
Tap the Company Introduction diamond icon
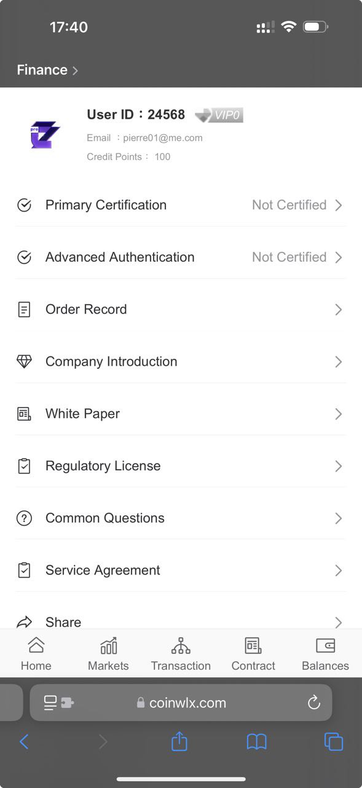24,361
